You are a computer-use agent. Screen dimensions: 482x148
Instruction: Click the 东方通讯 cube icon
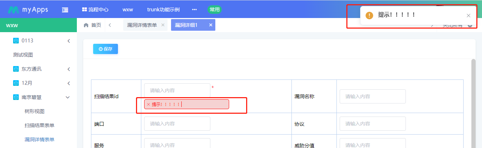pos(16,69)
